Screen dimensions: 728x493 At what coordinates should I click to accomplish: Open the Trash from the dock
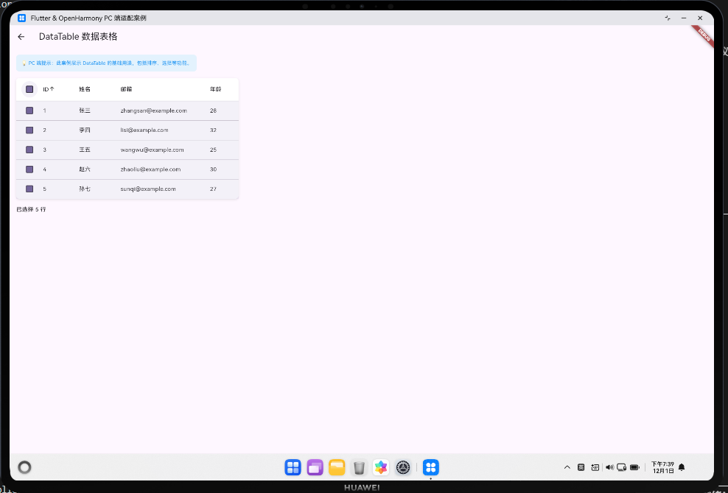(x=359, y=467)
